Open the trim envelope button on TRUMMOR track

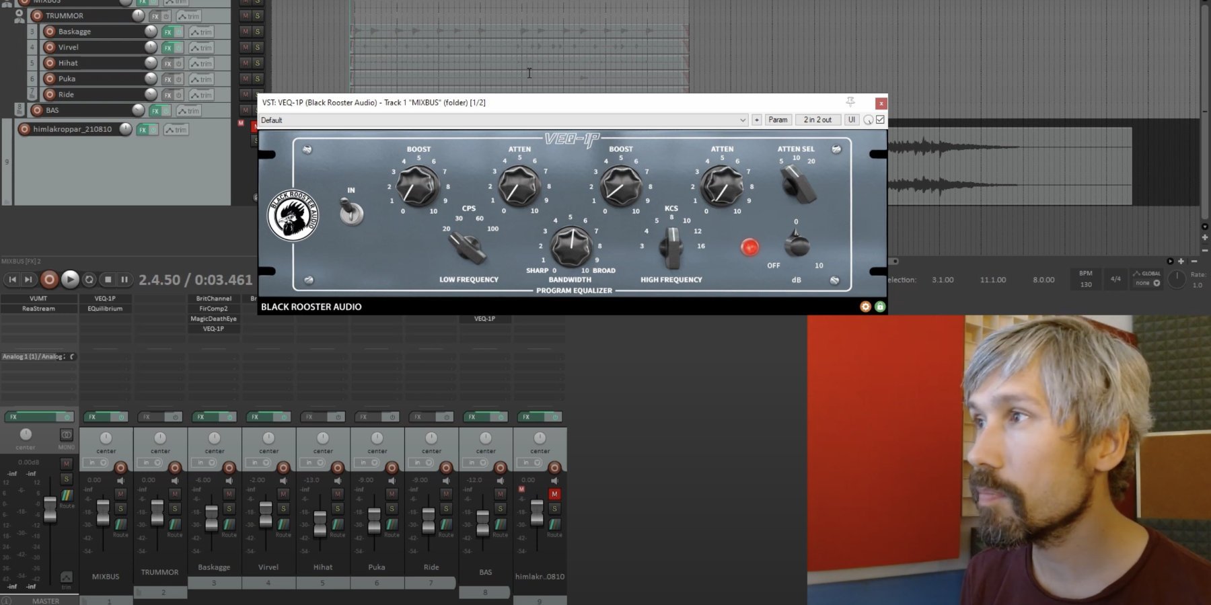tap(190, 16)
